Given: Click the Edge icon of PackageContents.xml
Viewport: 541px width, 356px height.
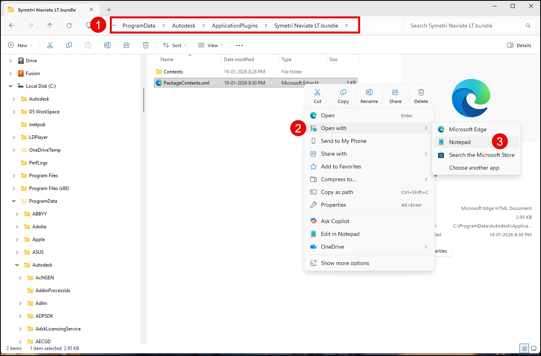Looking at the screenshot, I should coord(159,83).
